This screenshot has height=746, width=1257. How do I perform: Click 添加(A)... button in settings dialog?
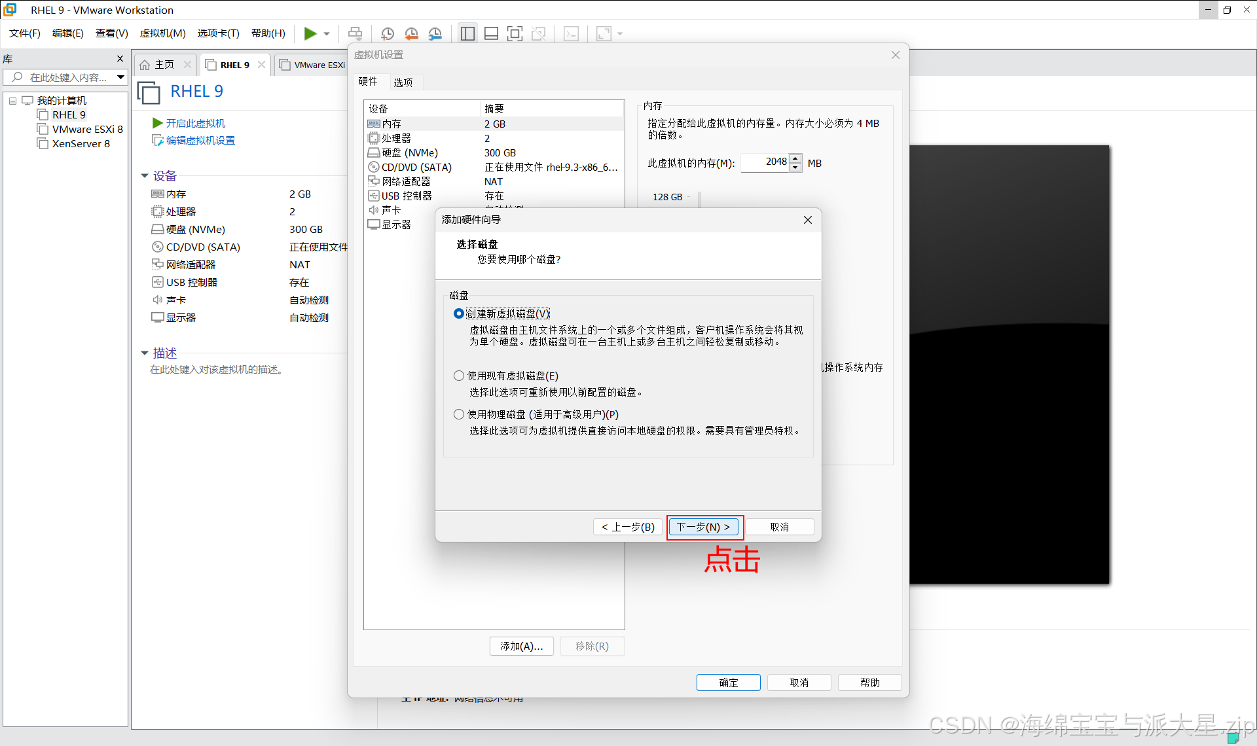pyautogui.click(x=522, y=646)
